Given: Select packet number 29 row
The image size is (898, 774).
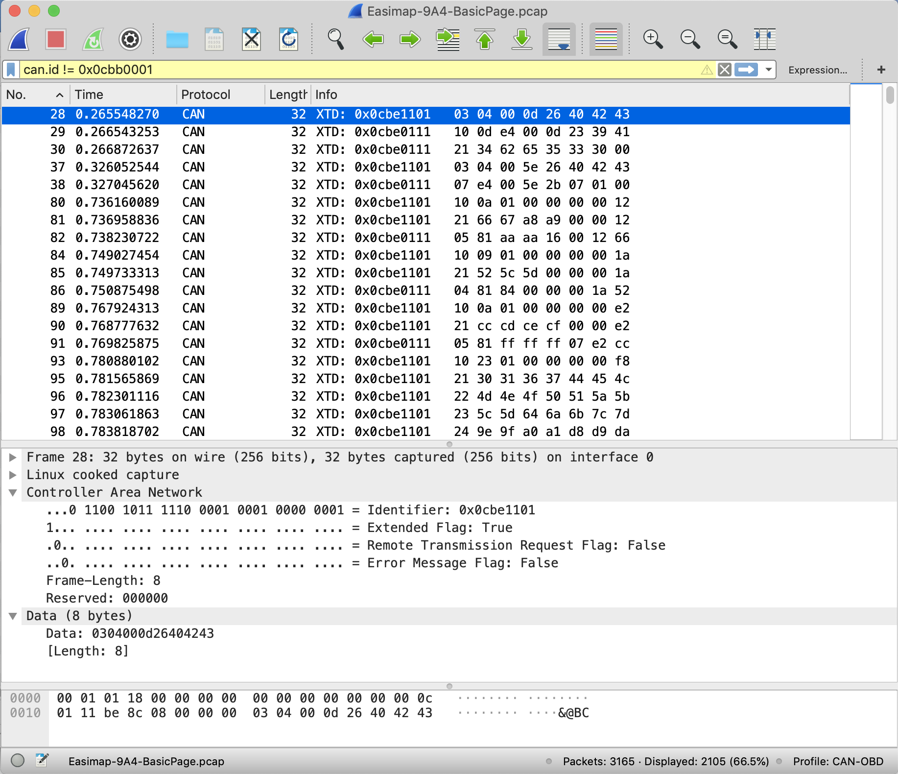Looking at the screenshot, I should tap(425, 132).
